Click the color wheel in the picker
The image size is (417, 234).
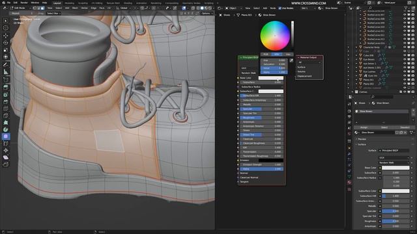click(x=275, y=36)
